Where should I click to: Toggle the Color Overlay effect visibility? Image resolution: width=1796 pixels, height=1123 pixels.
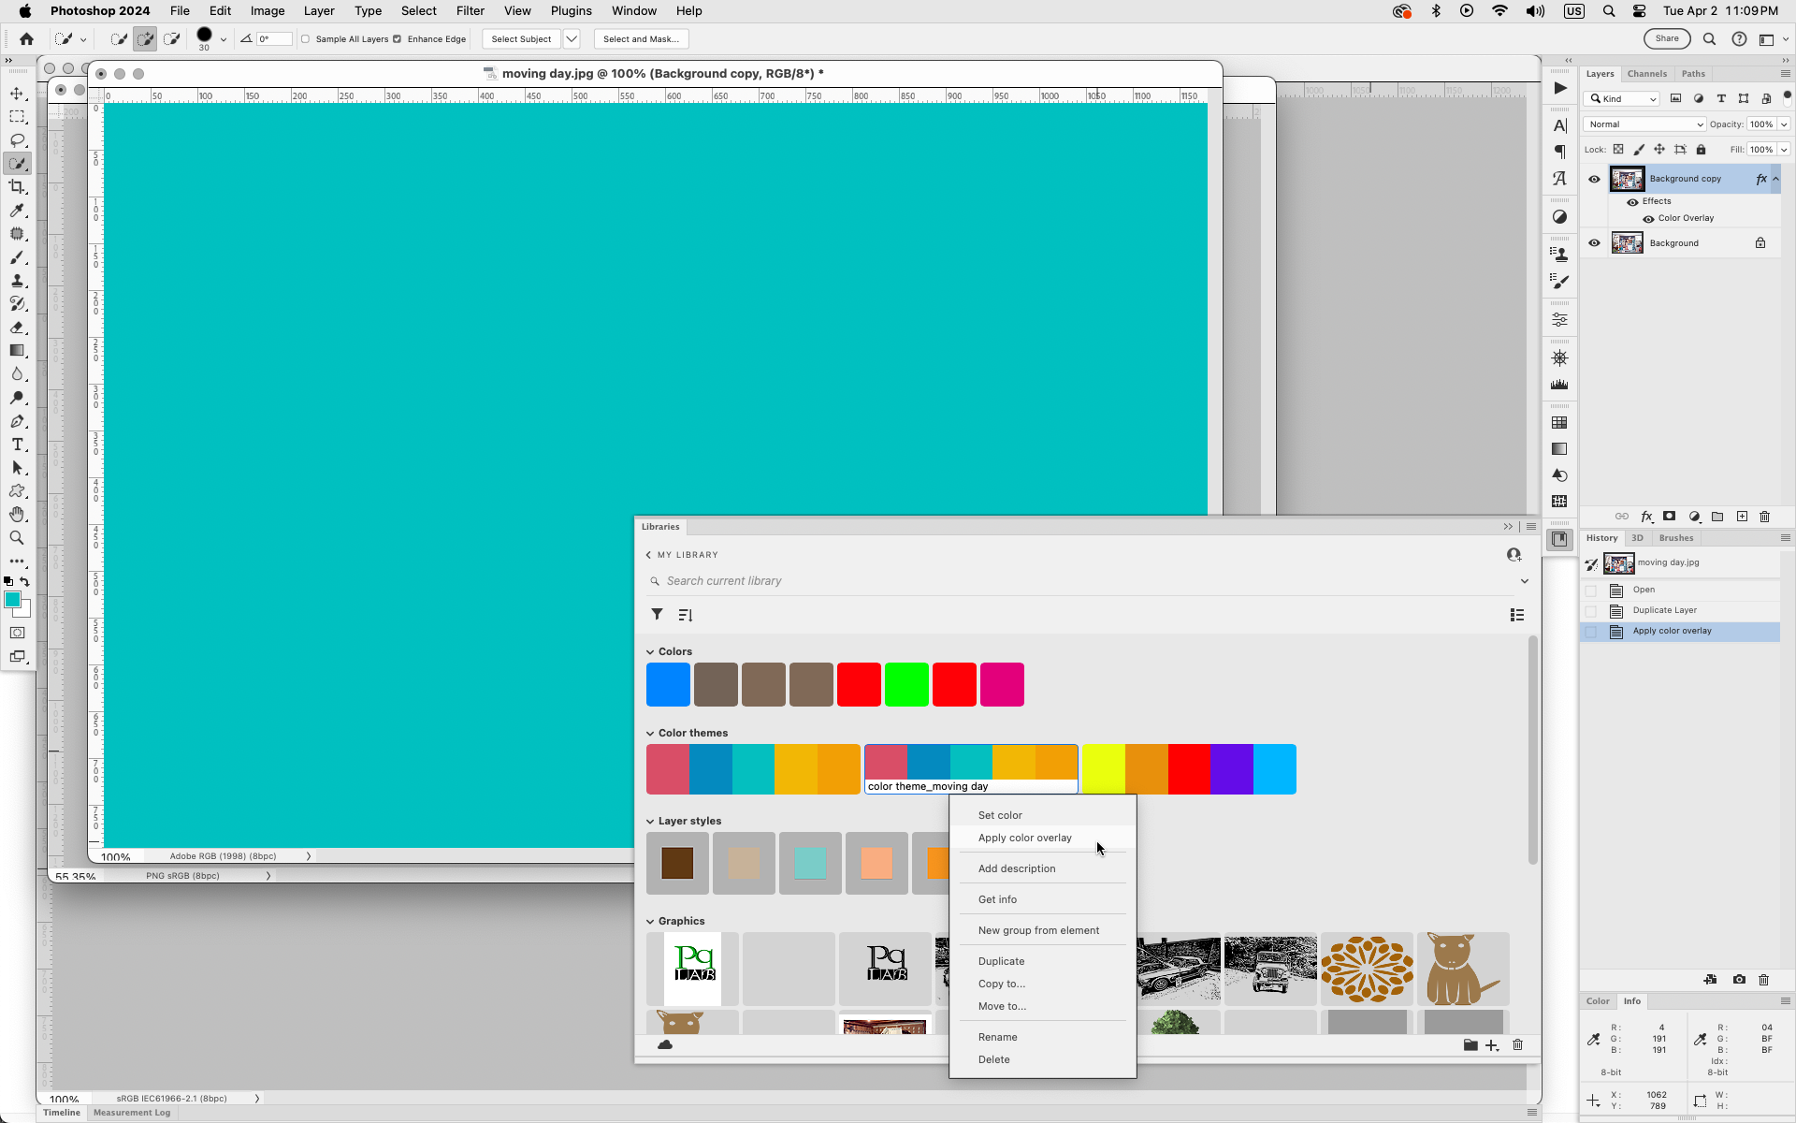(x=1647, y=218)
